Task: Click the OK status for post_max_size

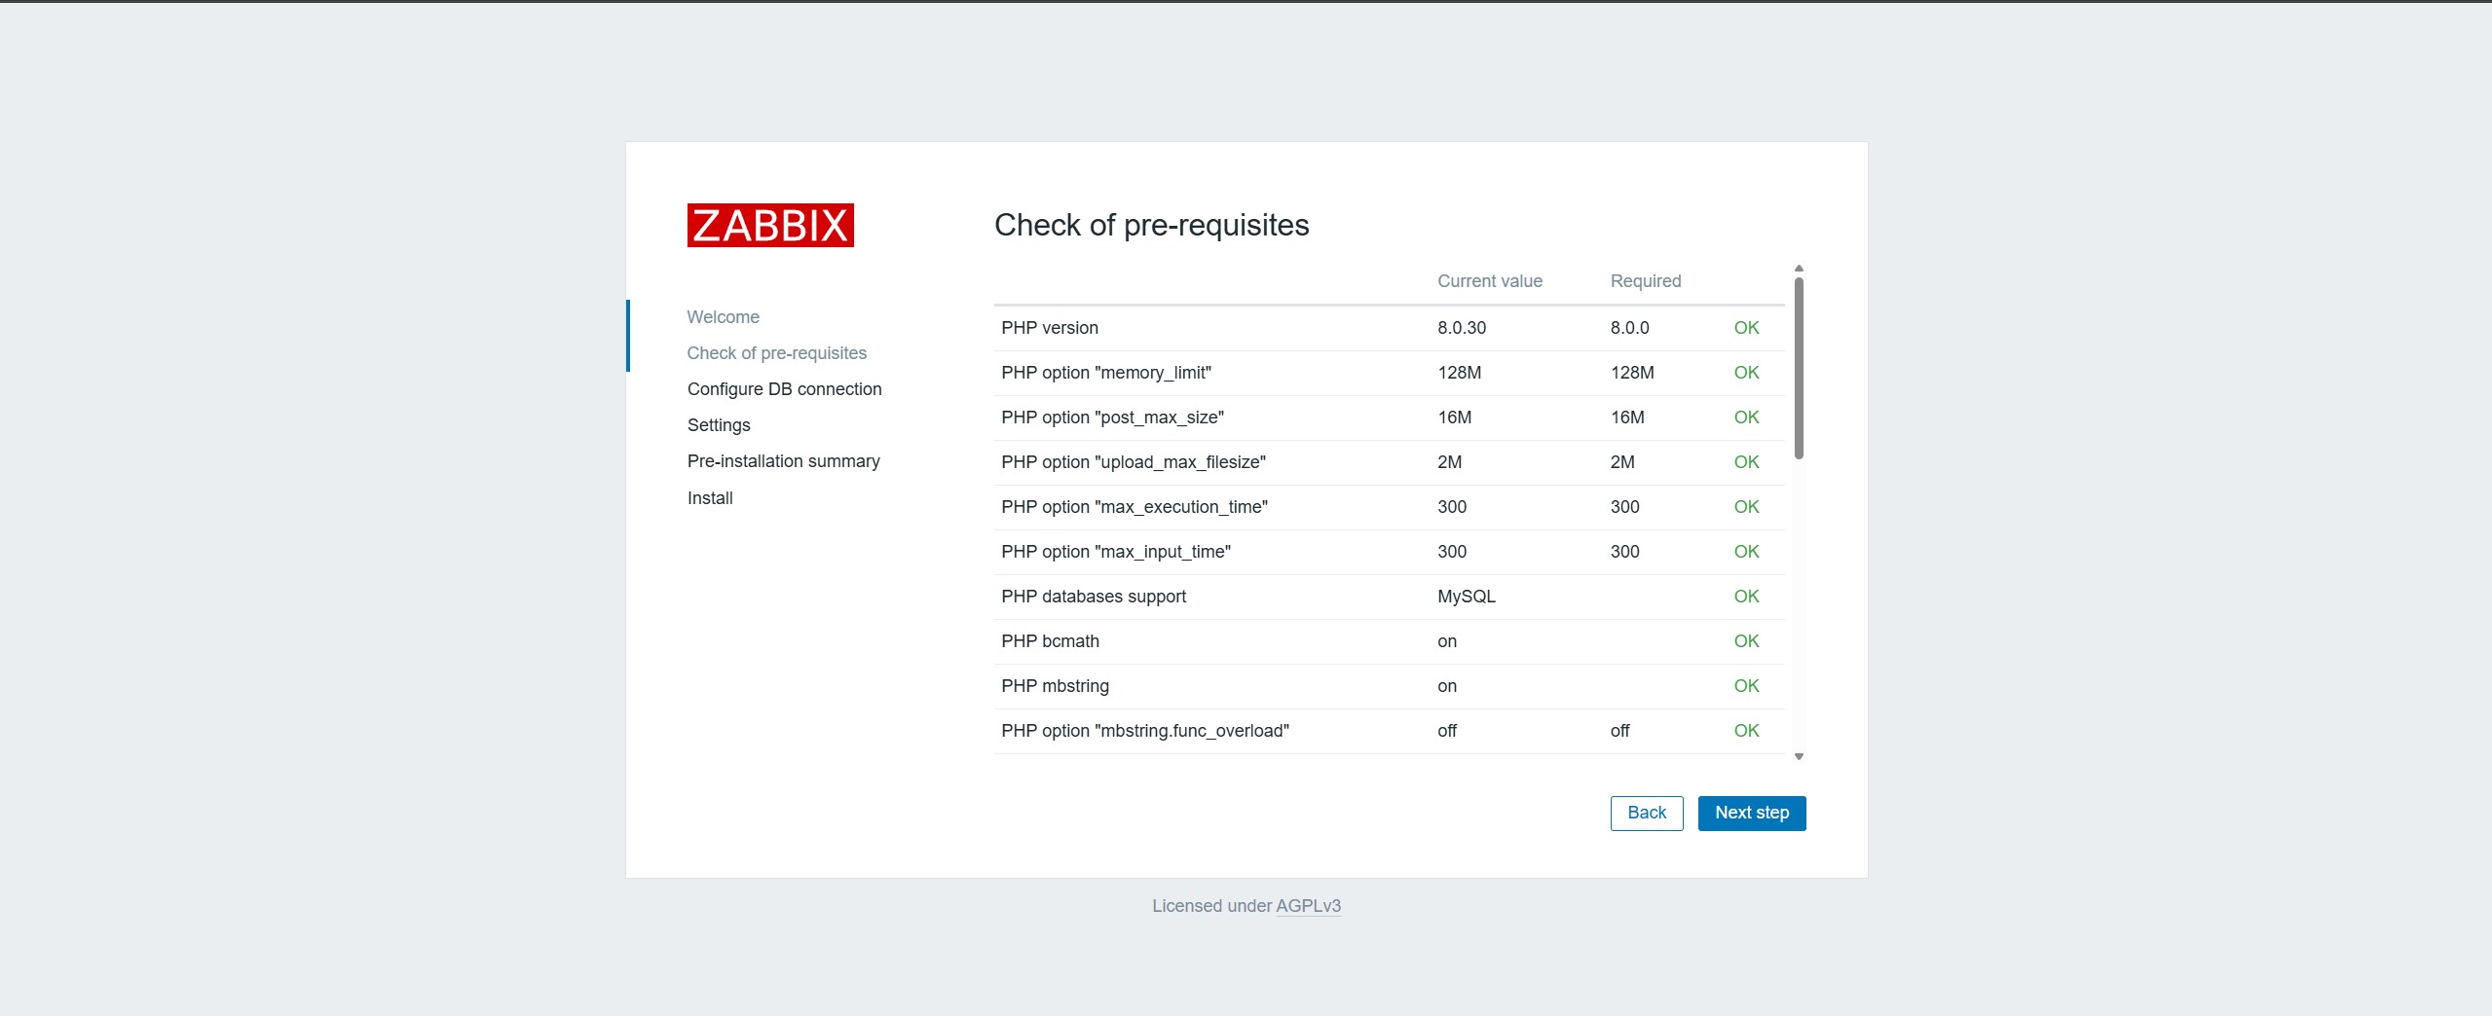Action: [1746, 417]
